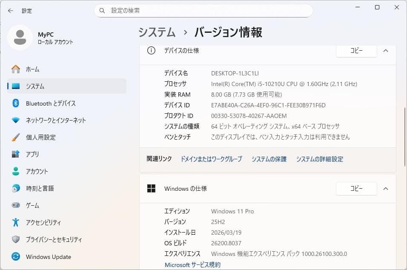Viewport: 407px width, 270px height.
Task: Collapse the Windows の仕様 section chevron
Action: tap(386, 189)
